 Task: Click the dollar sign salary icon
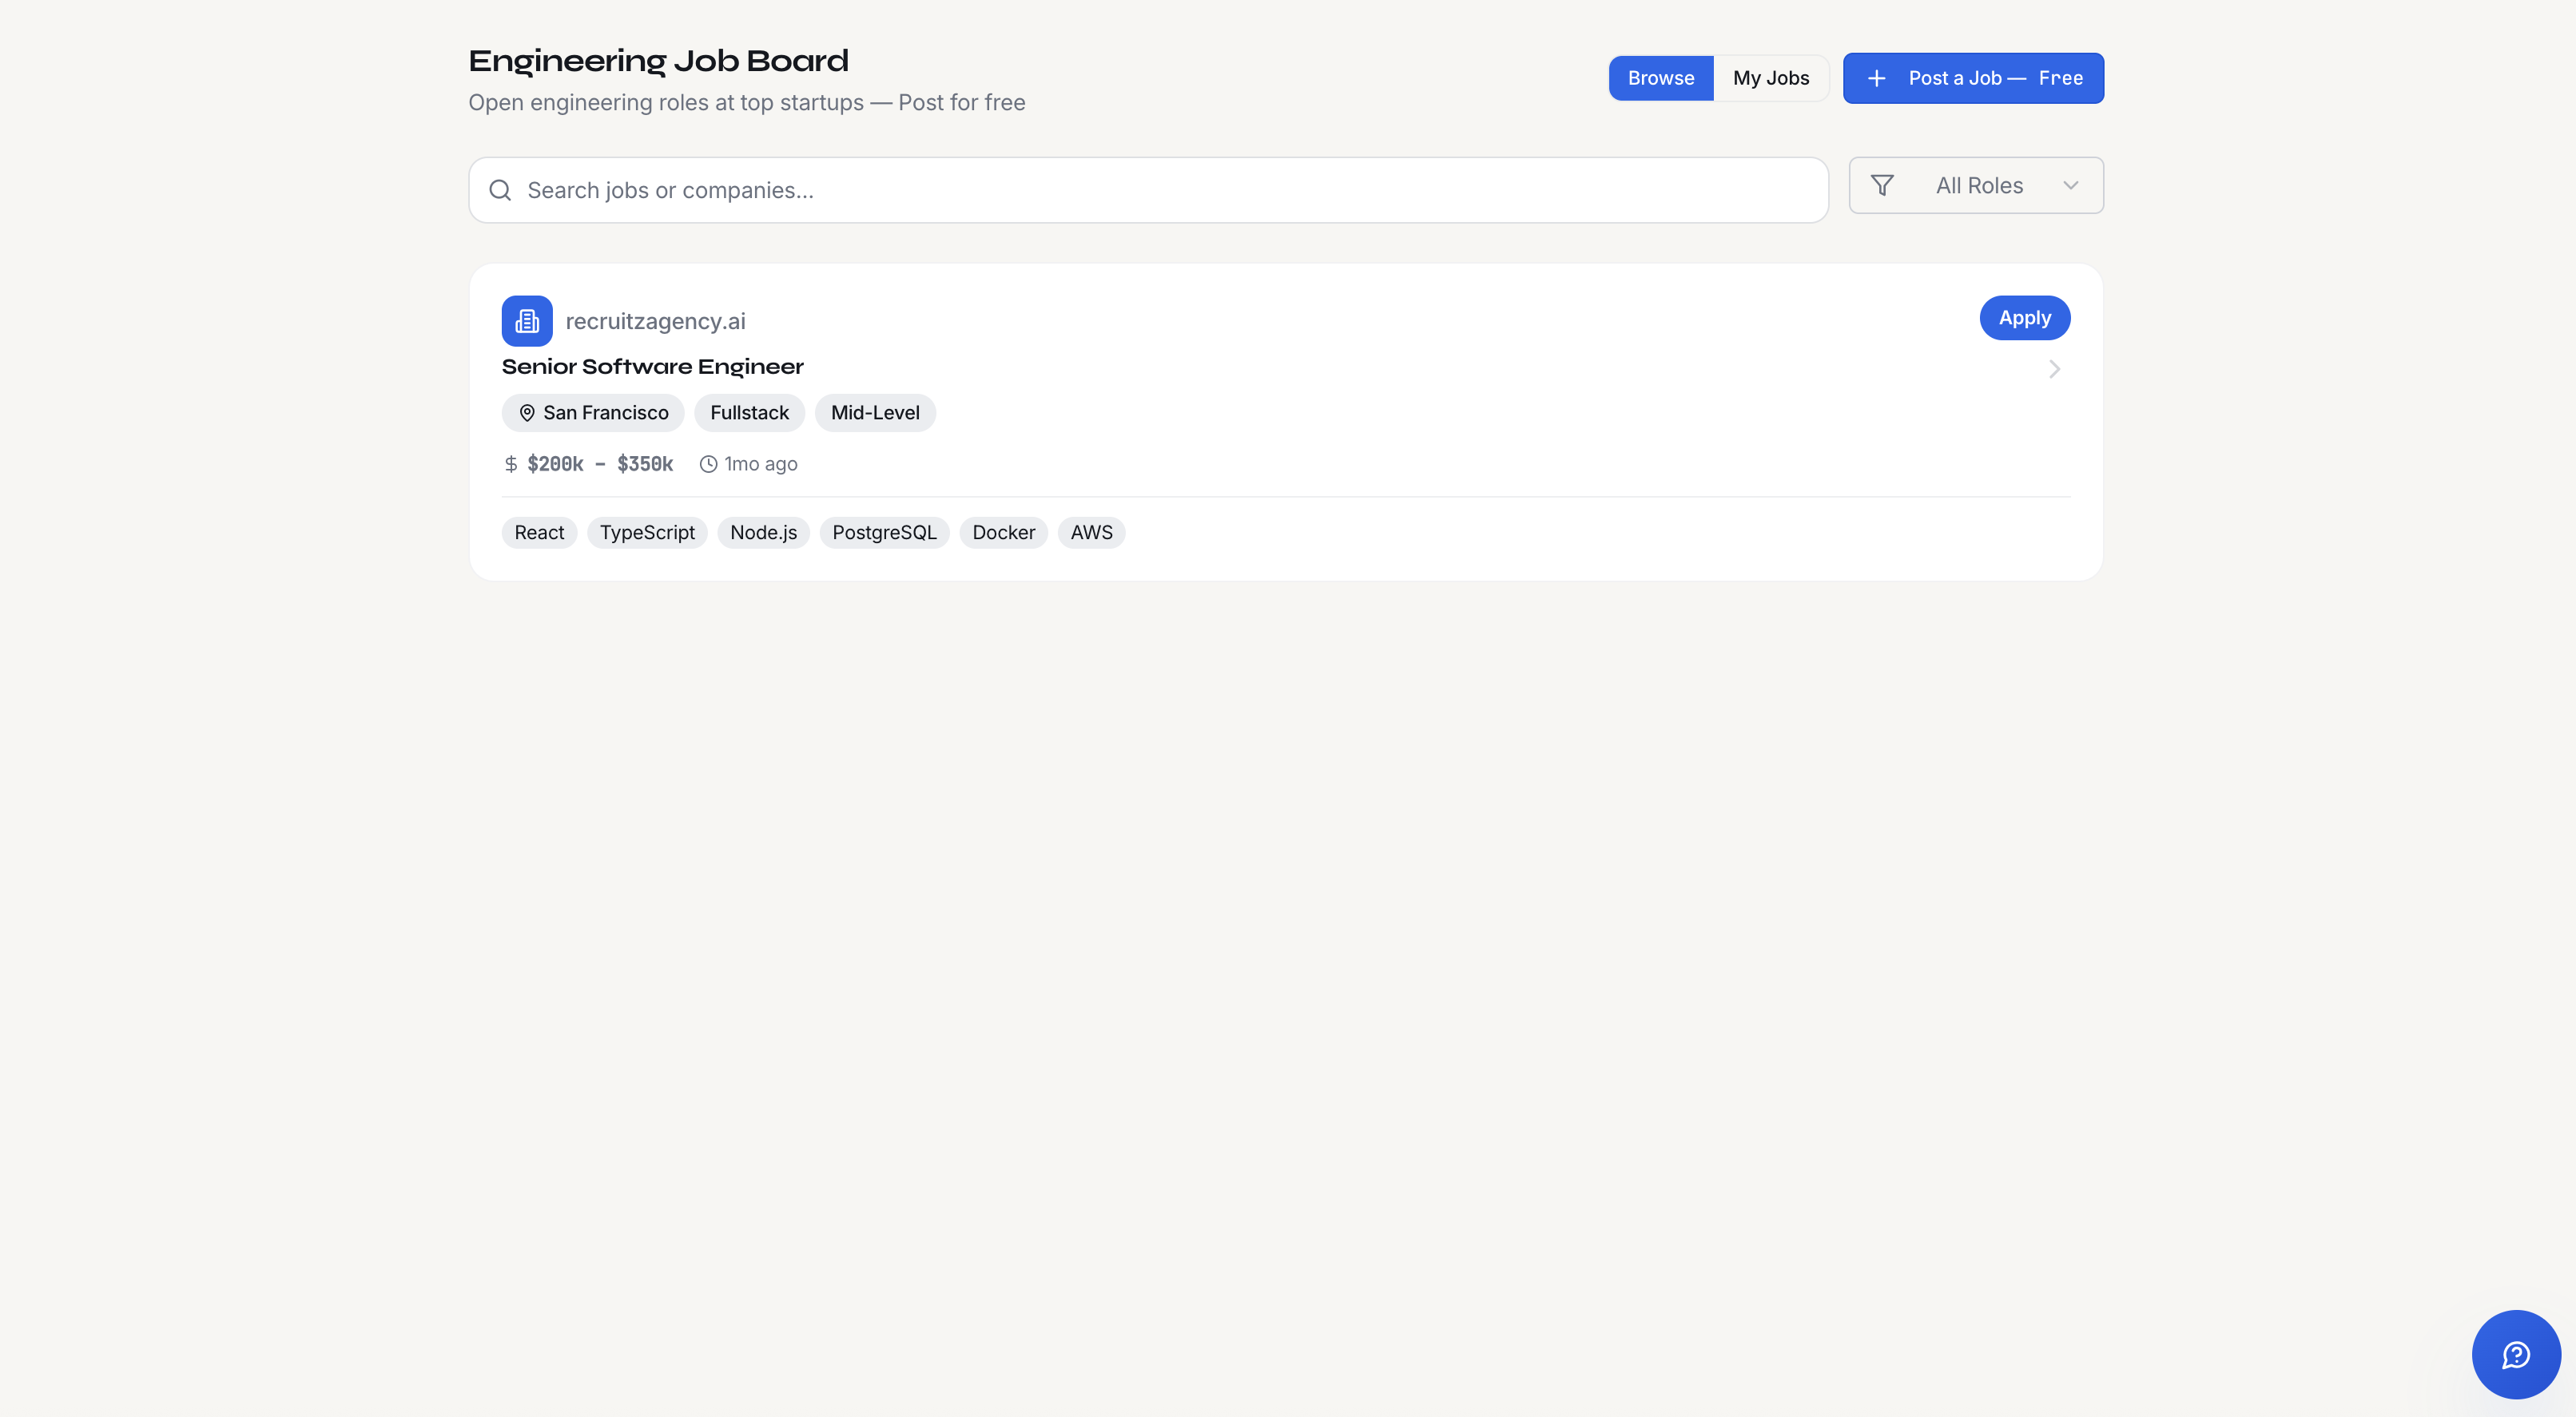pyautogui.click(x=511, y=464)
